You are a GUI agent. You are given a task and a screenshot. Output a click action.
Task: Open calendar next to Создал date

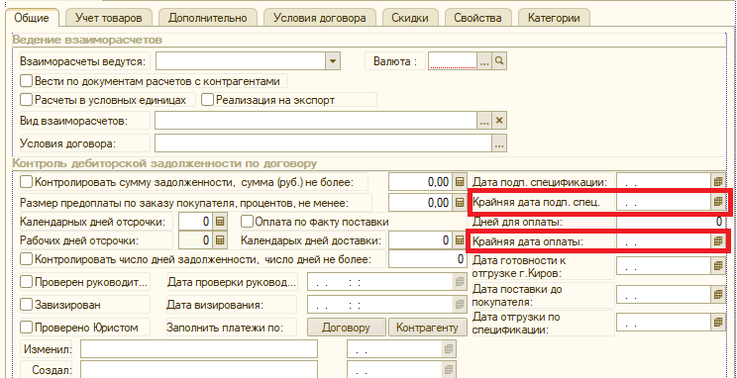[448, 369]
